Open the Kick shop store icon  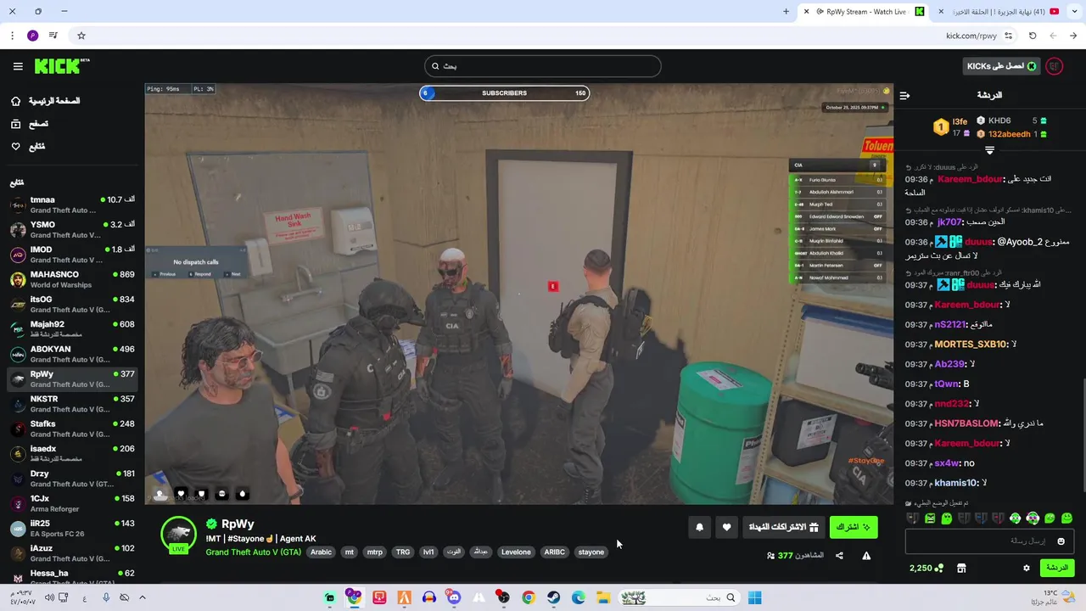point(961,568)
